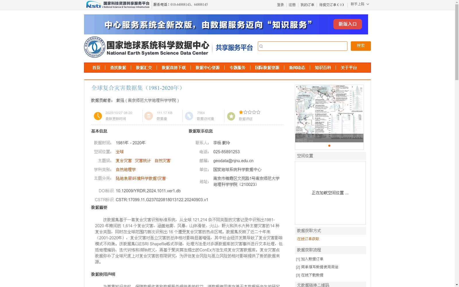Click the 在线下载数据 step text
The height and width of the screenshot is (287, 459).
click(312, 275)
